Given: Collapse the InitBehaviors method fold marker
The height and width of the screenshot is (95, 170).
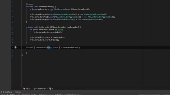Looking at the screenshot, I should [x=21, y=7].
